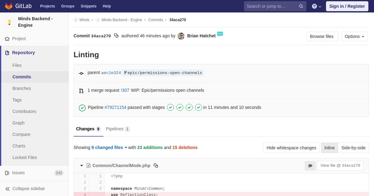Click Brian Hatchet's avatar image
This screenshot has width=374, height=196.
181,36
